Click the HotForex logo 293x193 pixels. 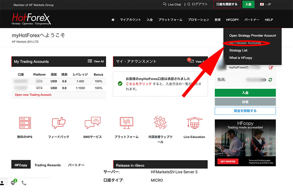pyautogui.click(x=31, y=19)
